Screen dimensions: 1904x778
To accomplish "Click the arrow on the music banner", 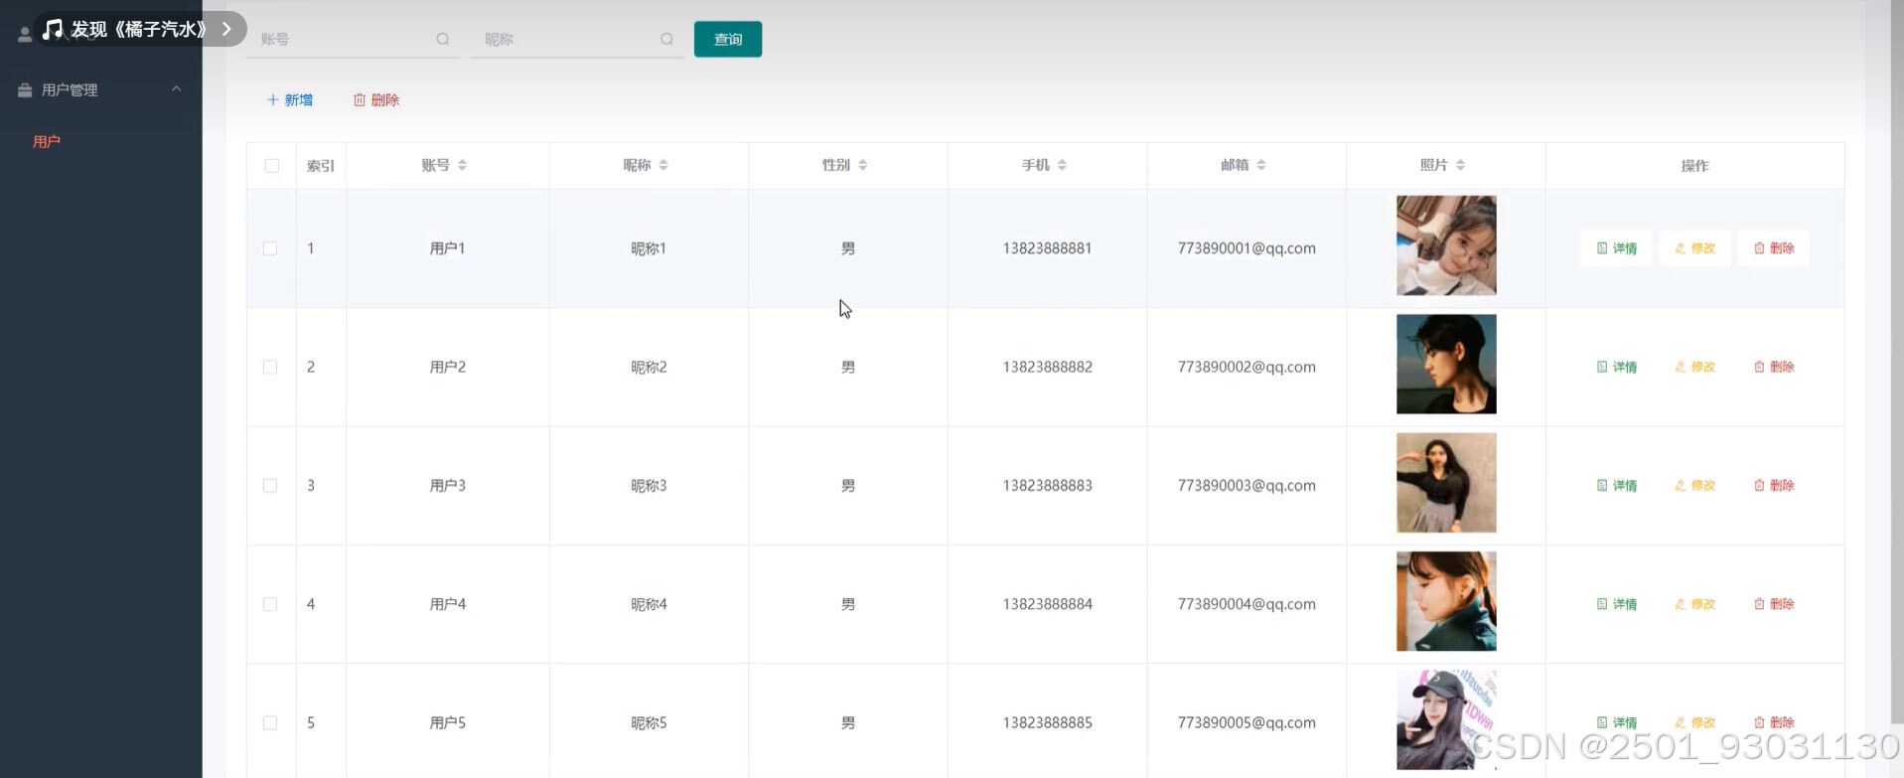I will click(x=226, y=29).
